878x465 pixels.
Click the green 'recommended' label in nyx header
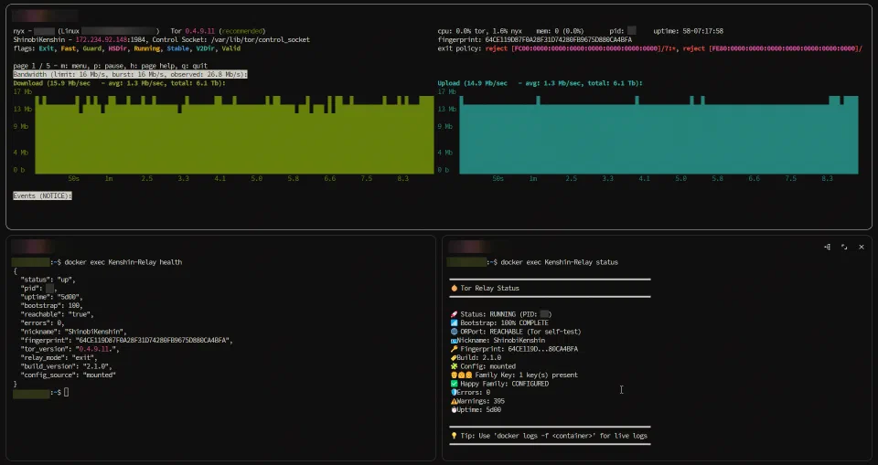click(241, 31)
